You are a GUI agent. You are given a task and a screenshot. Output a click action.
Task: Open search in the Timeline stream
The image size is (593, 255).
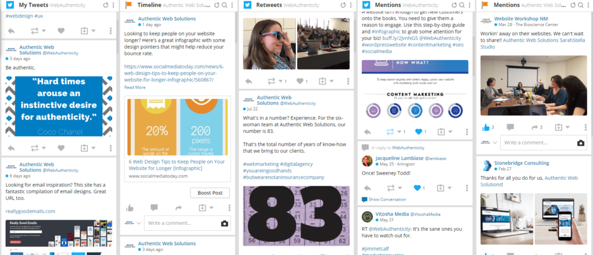225,5
